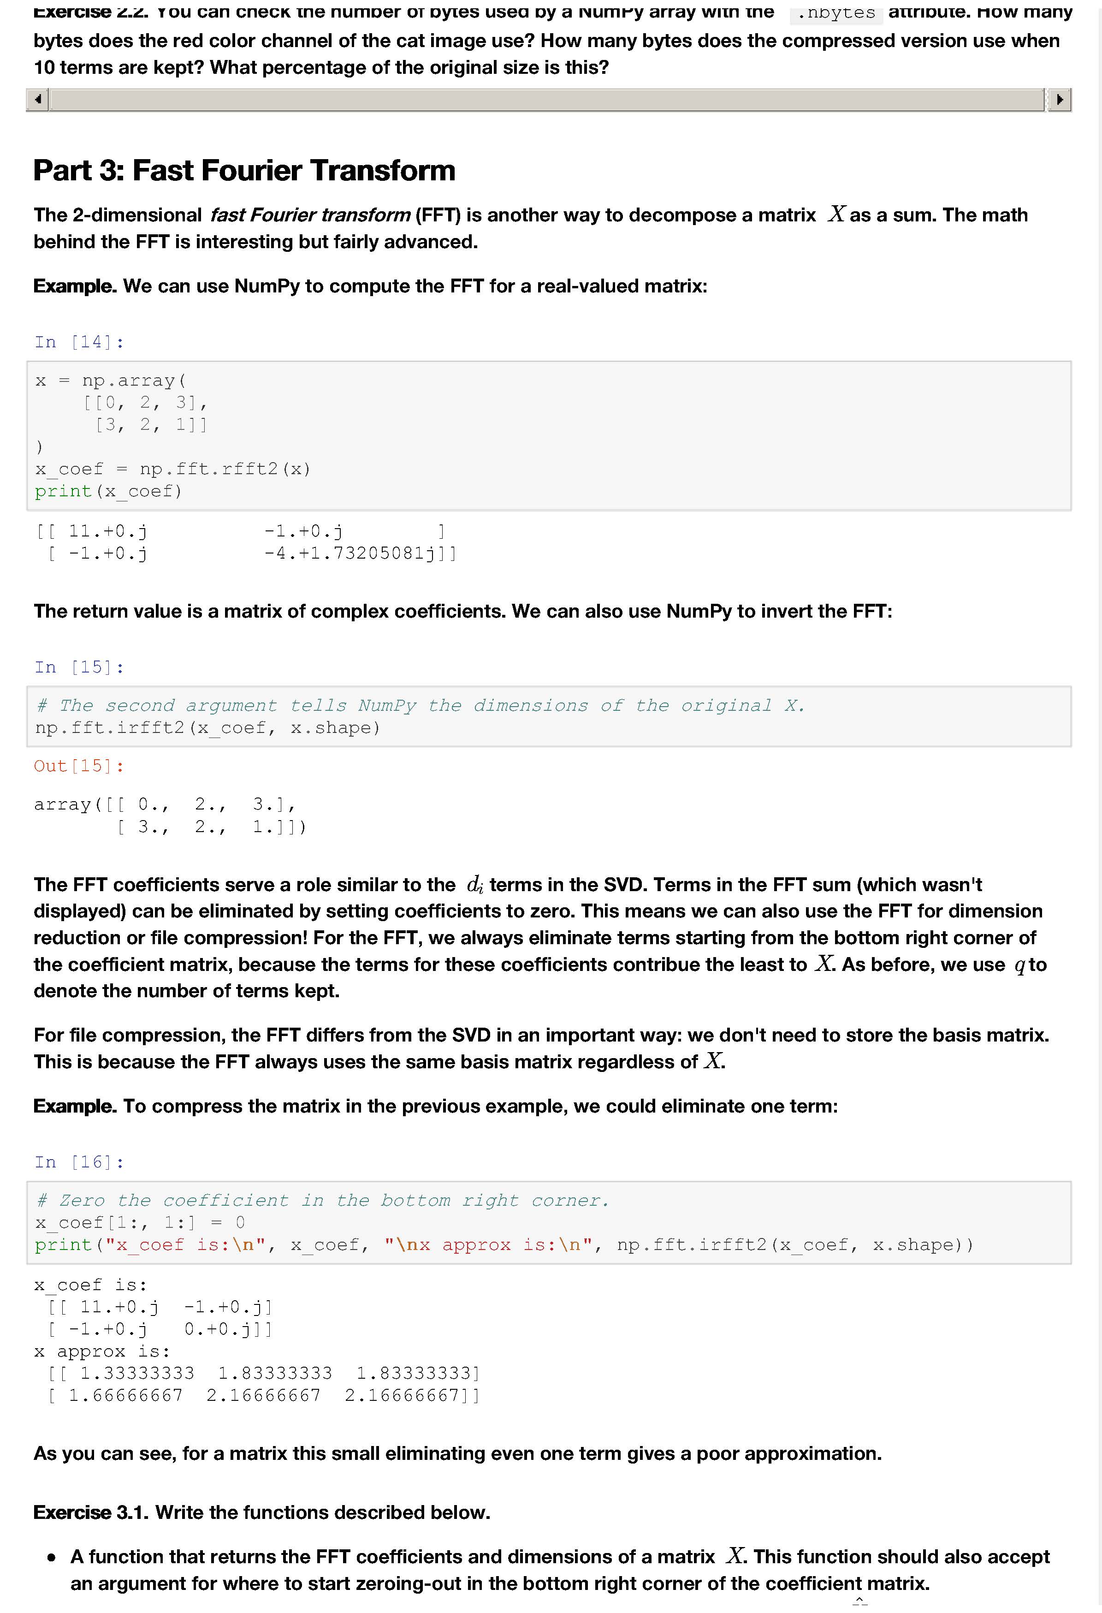Select the In [15] cell prompt
This screenshot has height=1613, width=1102.
coord(79,667)
